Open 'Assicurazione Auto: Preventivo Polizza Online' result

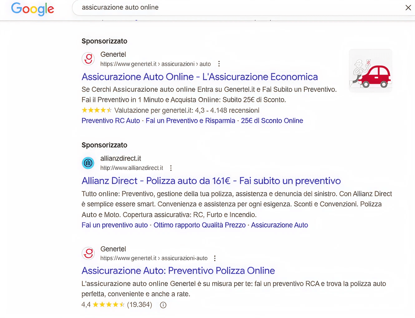point(178,271)
